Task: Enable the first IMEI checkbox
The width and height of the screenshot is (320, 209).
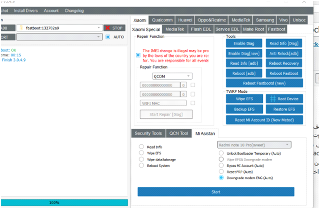Action: [193, 85]
